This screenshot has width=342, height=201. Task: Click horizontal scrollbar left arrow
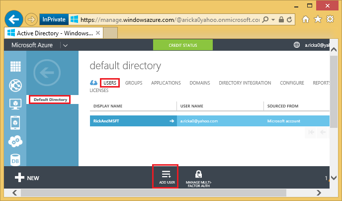coord(14,193)
